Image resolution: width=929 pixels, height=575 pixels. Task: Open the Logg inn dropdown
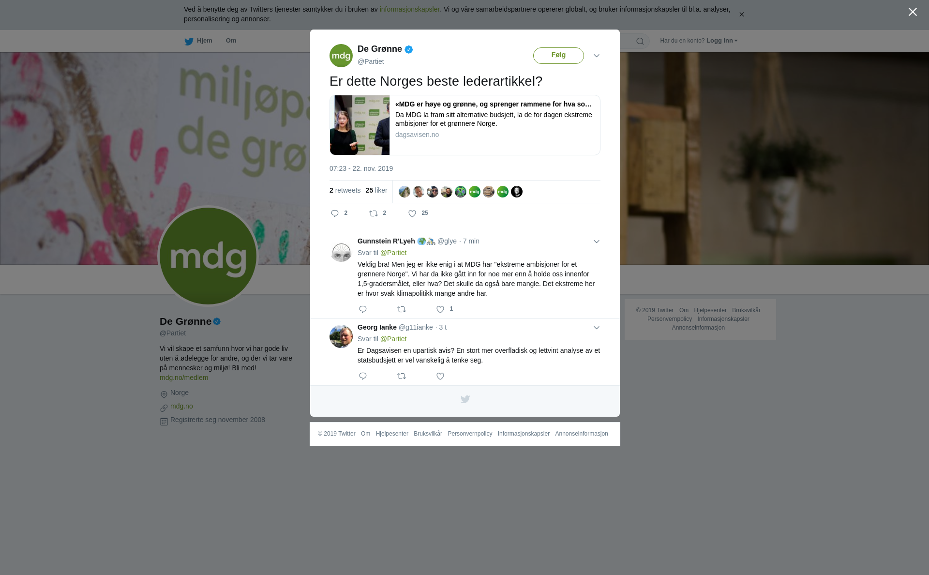[x=722, y=41]
